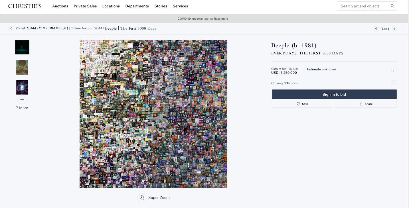Viewport: 409px width, 208px height.
Task: Go to previous lot arrow
Action: pyautogui.click(x=376, y=28)
